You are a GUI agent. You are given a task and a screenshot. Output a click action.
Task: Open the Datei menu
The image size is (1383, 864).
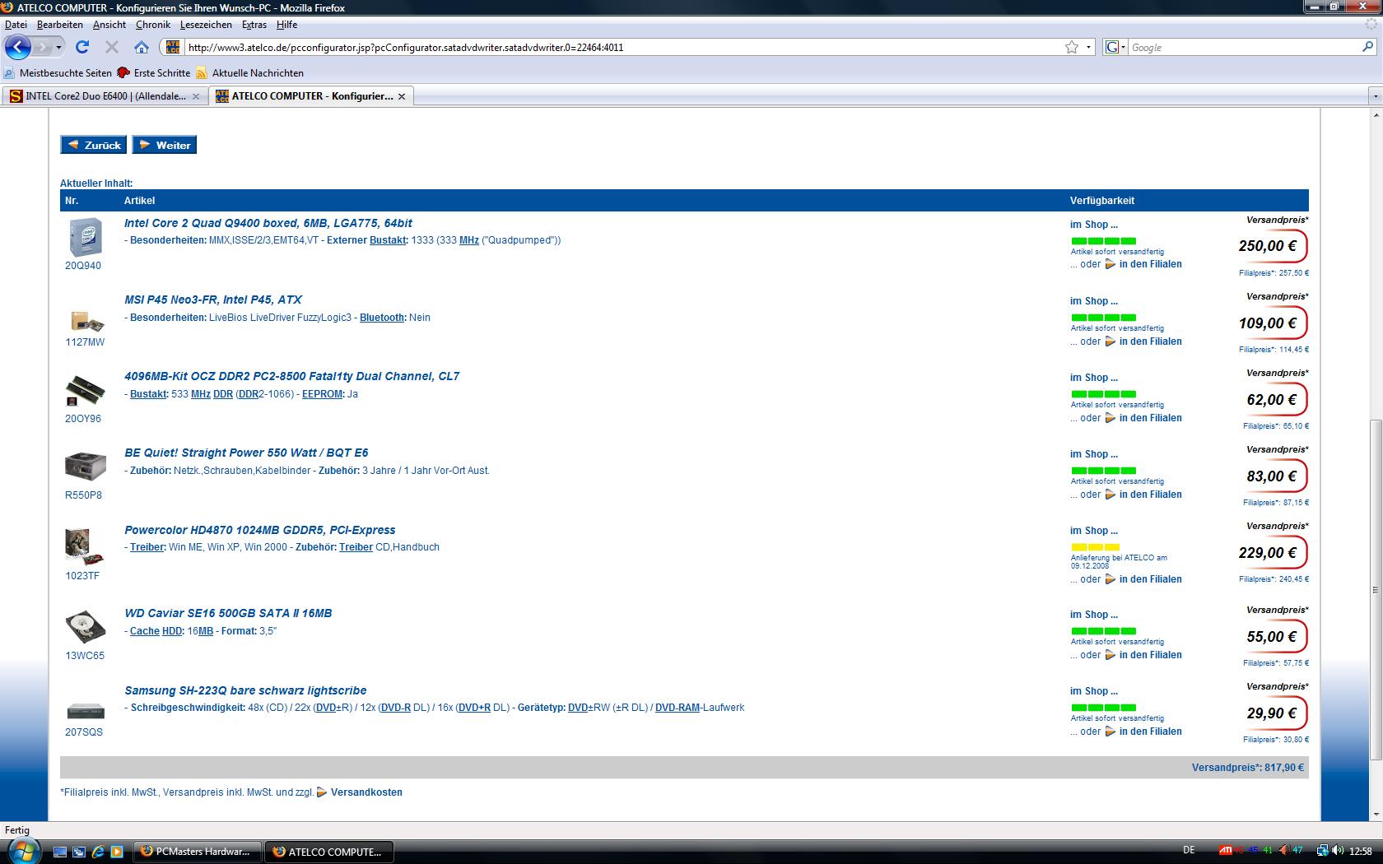click(16, 25)
